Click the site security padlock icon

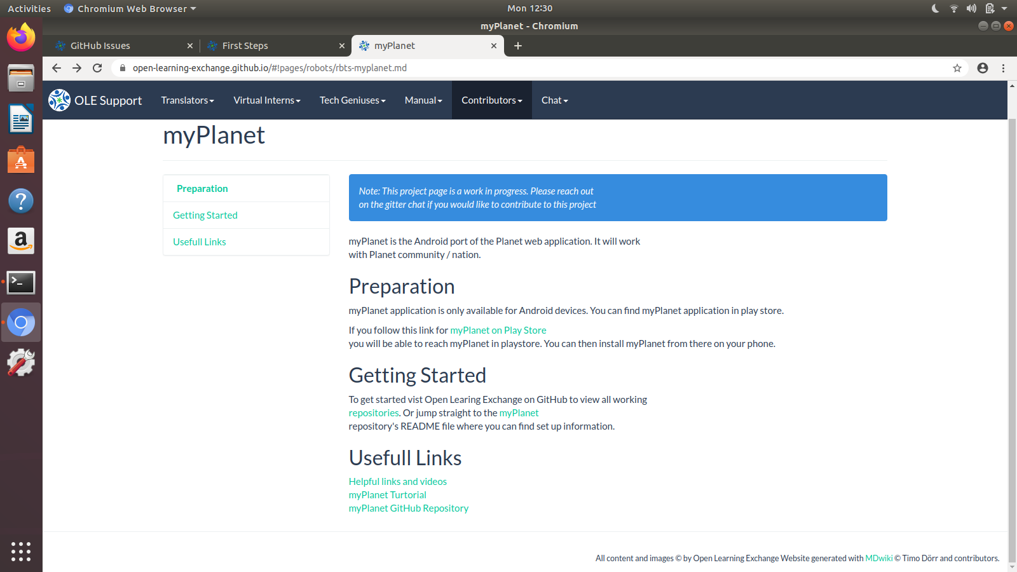(x=123, y=68)
